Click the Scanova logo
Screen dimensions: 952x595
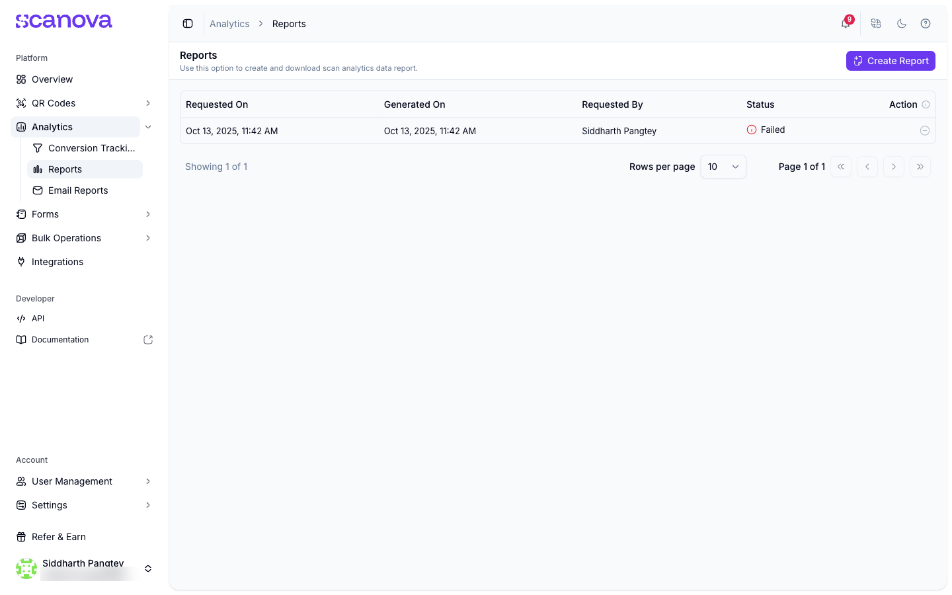coord(64,21)
